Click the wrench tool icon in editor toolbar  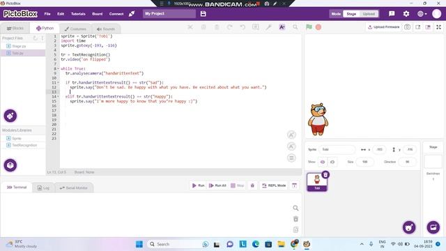[268, 27]
